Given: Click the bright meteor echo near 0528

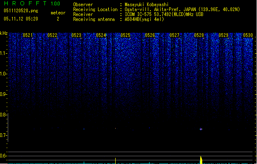Looking at the screenshot, I should click(x=201, y=129).
